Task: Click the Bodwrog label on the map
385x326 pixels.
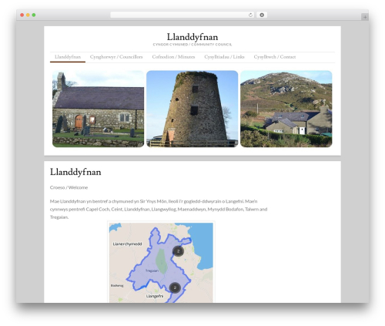Action: [117, 285]
